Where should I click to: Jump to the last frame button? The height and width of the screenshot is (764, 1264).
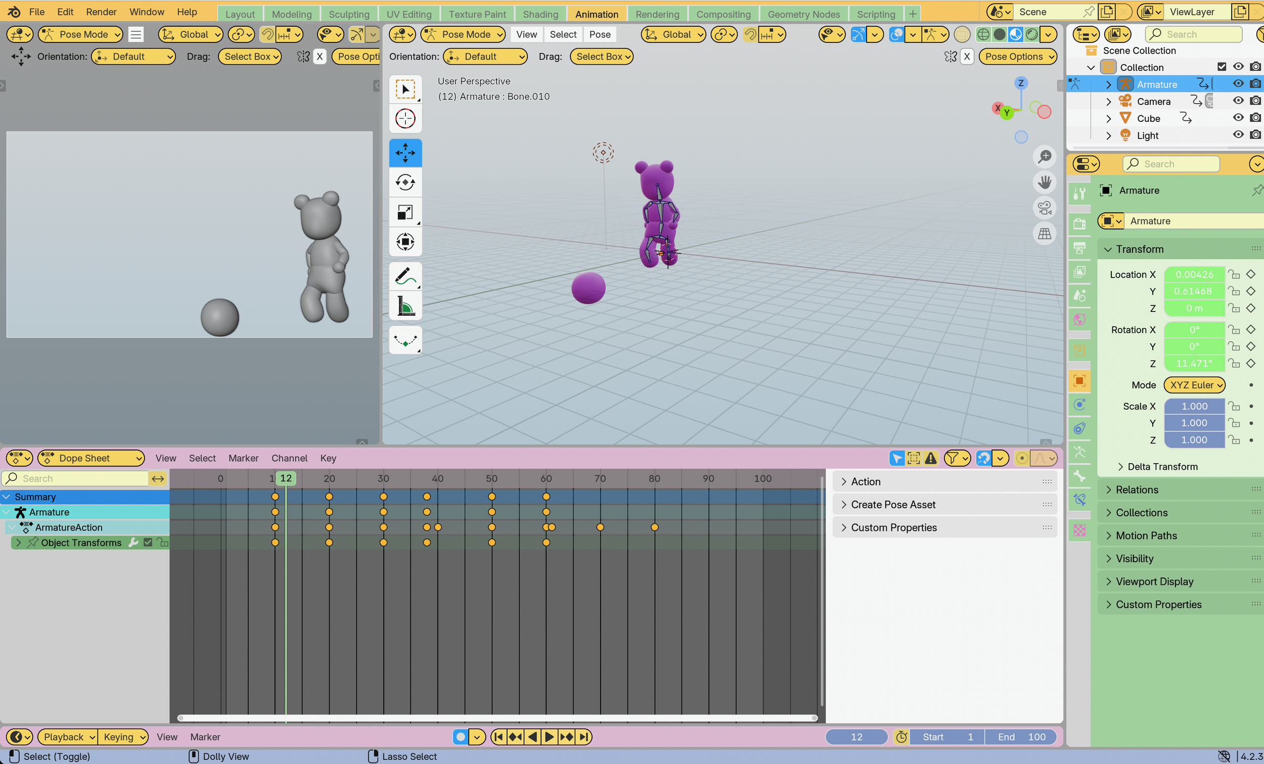coord(584,737)
